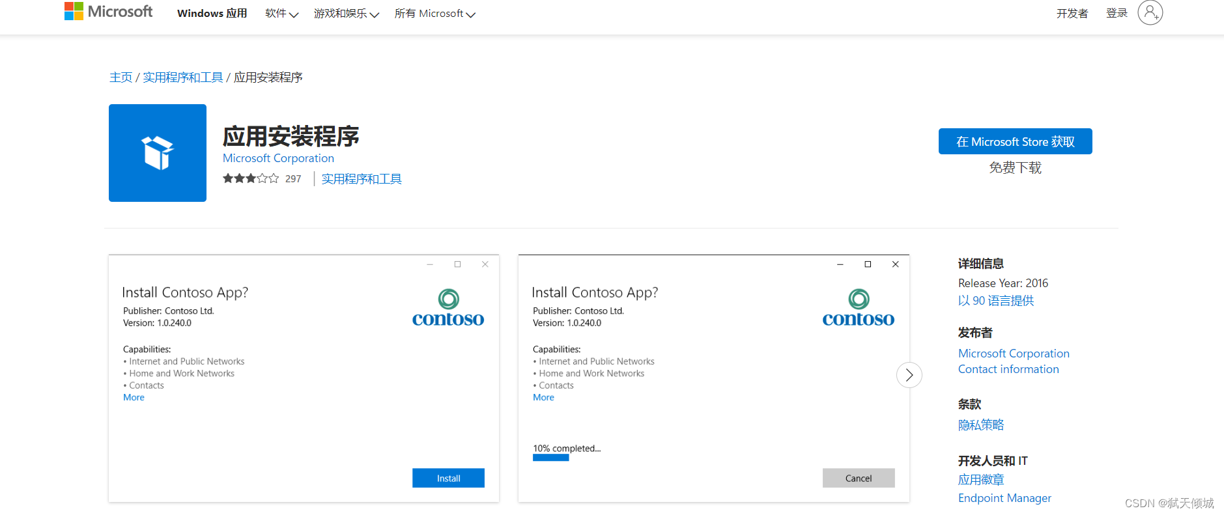This screenshot has width=1224, height=515.
Task: Expand the 软件 dropdown menu
Action: 281,14
